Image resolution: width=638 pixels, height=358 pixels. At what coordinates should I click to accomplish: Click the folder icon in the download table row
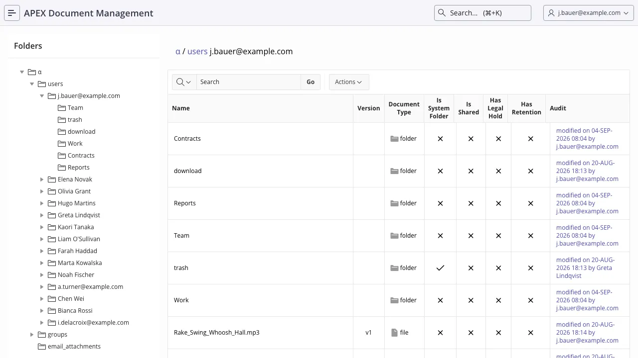(x=394, y=171)
